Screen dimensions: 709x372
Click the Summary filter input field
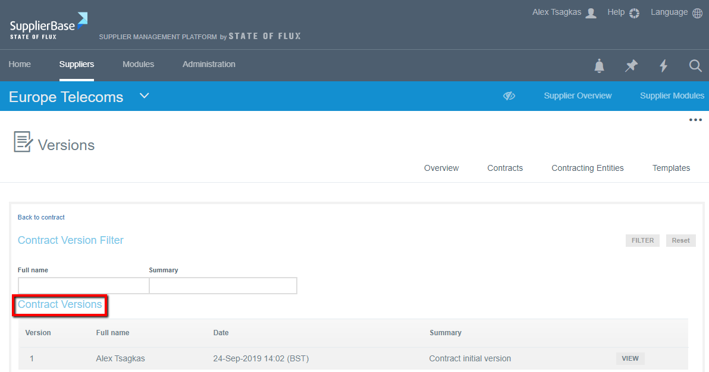222,285
